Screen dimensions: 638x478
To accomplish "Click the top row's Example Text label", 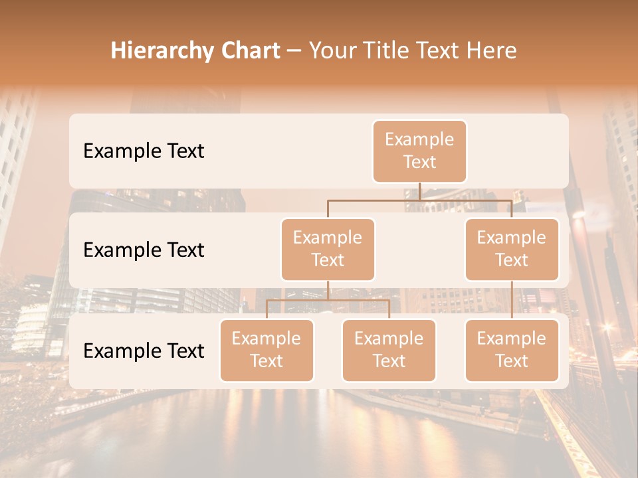I will (x=144, y=151).
